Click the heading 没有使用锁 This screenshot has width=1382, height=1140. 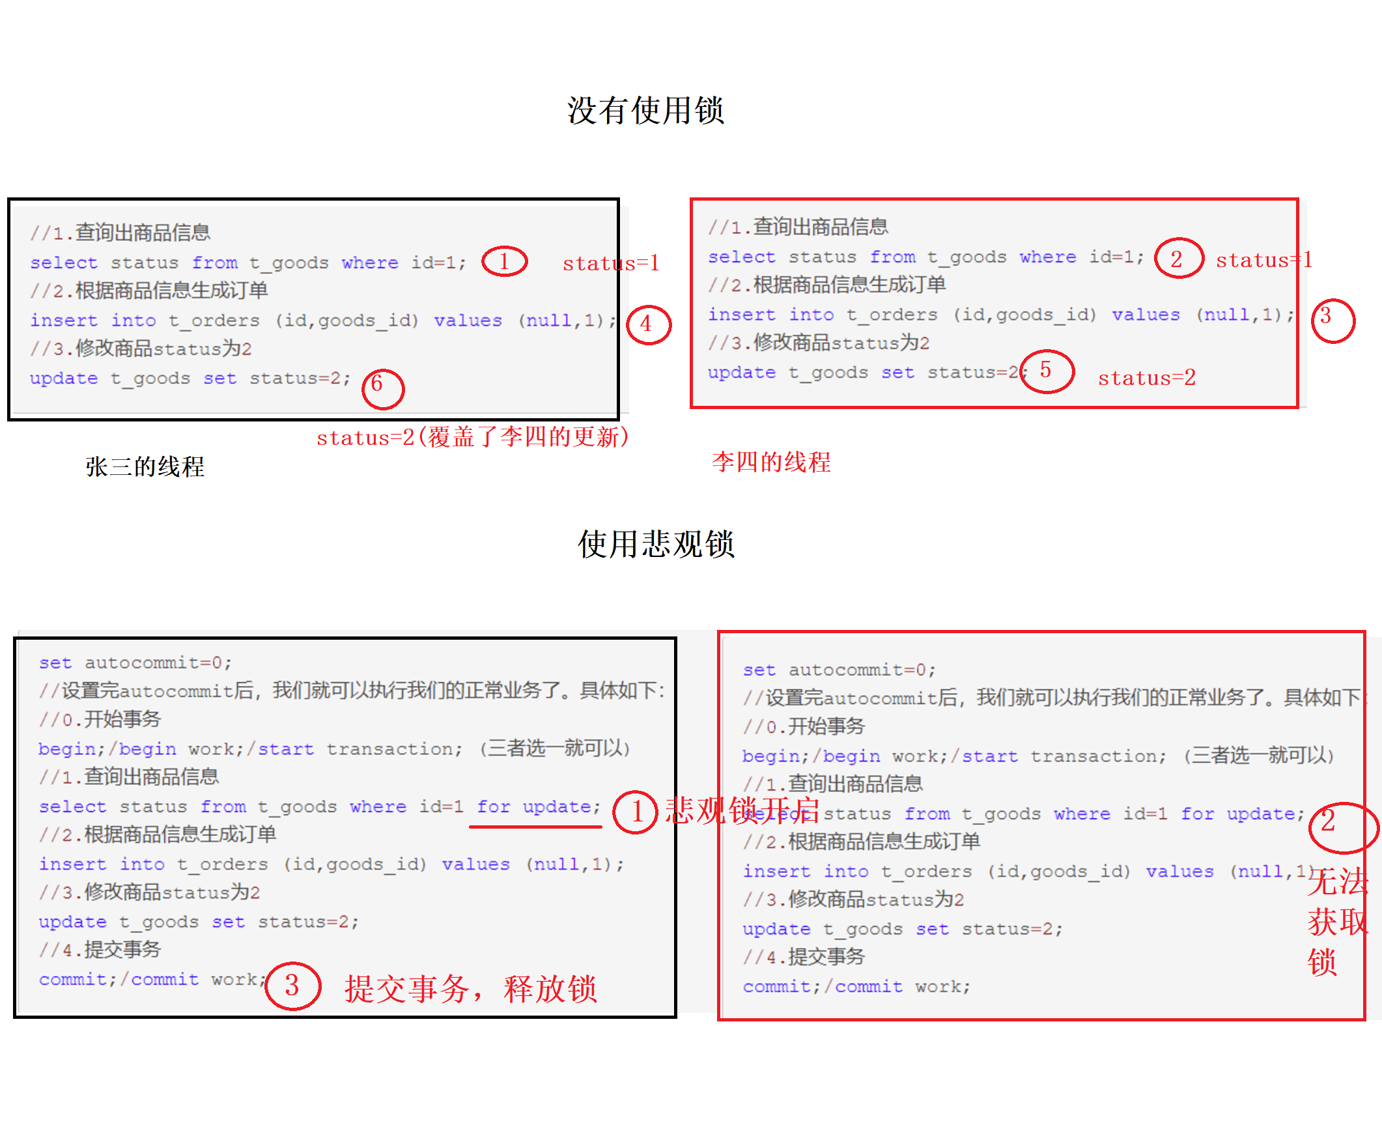(645, 109)
